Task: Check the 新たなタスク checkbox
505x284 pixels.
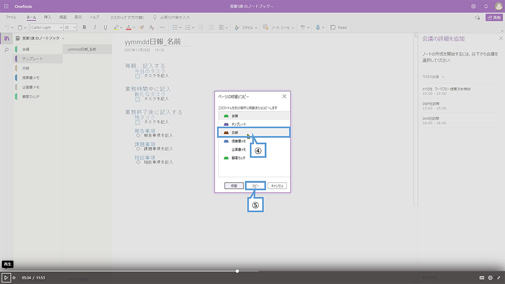Action: [137, 99]
